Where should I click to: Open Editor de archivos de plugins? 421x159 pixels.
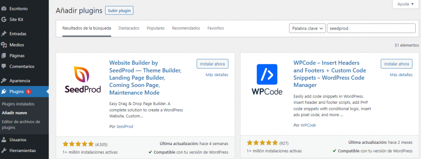point(21,124)
